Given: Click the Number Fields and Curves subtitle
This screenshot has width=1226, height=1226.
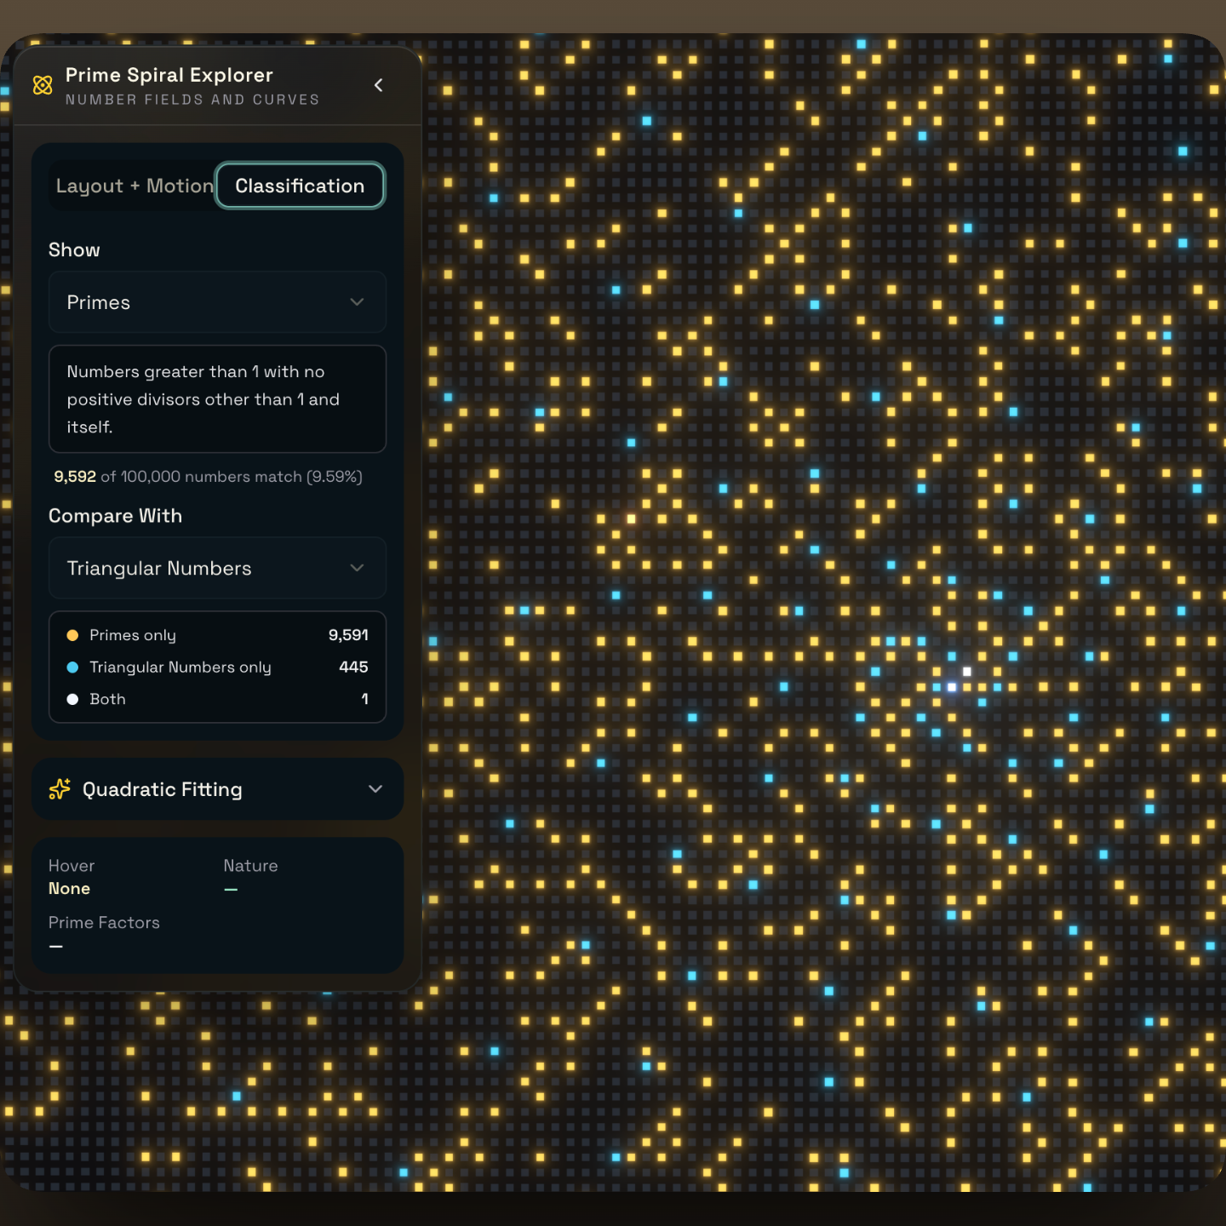Looking at the screenshot, I should tap(192, 100).
